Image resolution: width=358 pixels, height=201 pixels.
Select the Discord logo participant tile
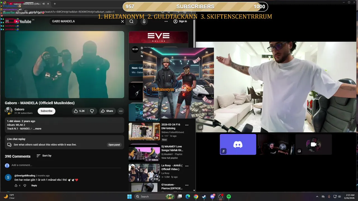[238, 144]
